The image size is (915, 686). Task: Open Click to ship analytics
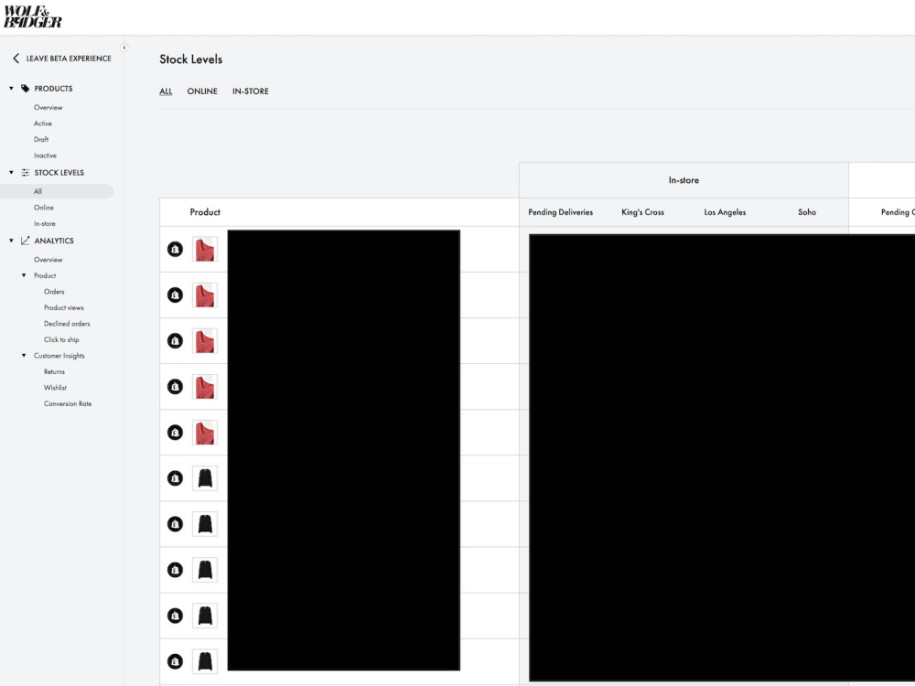(61, 339)
